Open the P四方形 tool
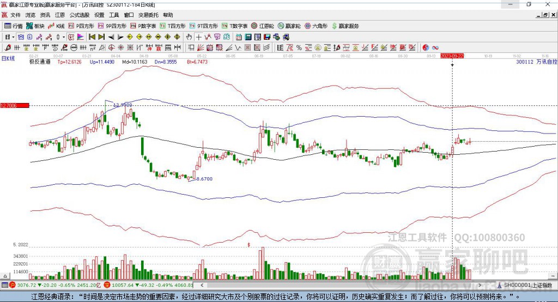Screen dimensions: 558x302 click(x=81, y=26)
